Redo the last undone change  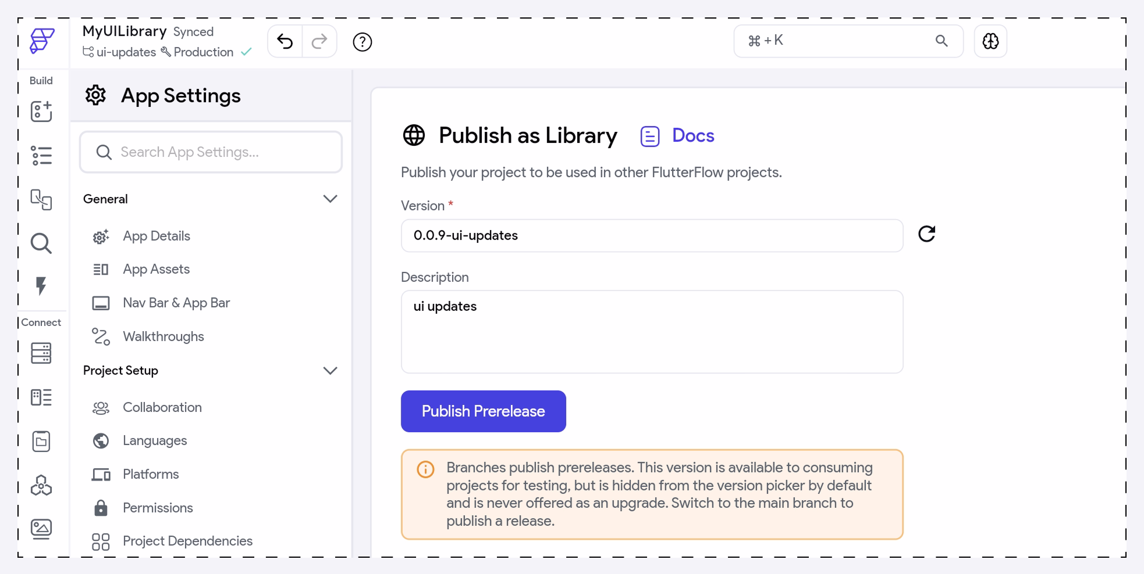(319, 41)
